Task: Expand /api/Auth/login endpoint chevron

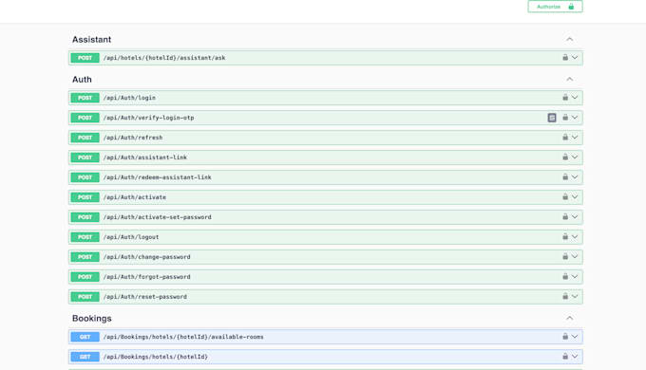Action: coord(575,98)
